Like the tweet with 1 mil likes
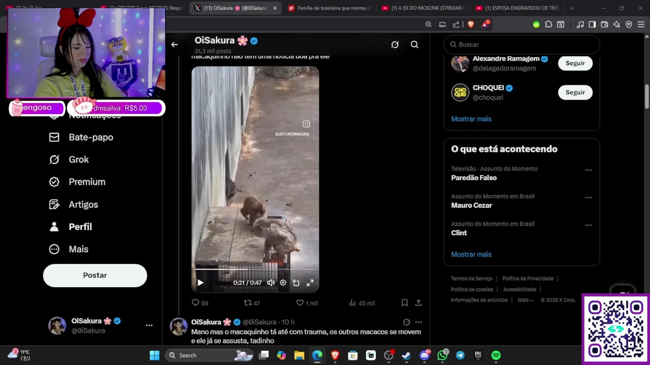The image size is (650, 365). [307, 303]
